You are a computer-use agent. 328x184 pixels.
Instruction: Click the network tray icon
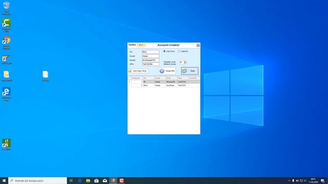[x=301, y=180]
